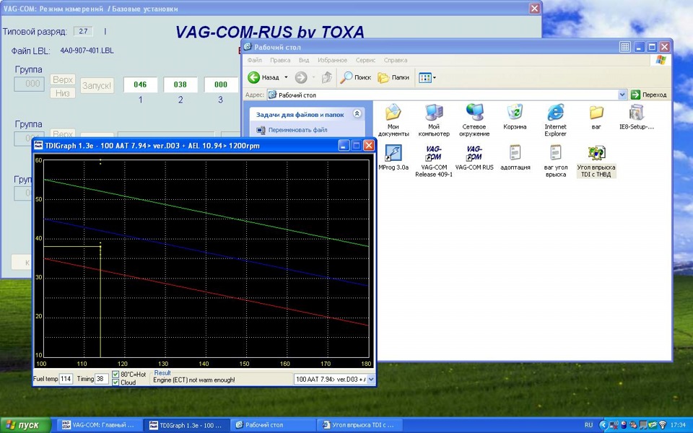Click the taskbar clock 17:34
The height and width of the screenshot is (433, 693).
(x=679, y=425)
